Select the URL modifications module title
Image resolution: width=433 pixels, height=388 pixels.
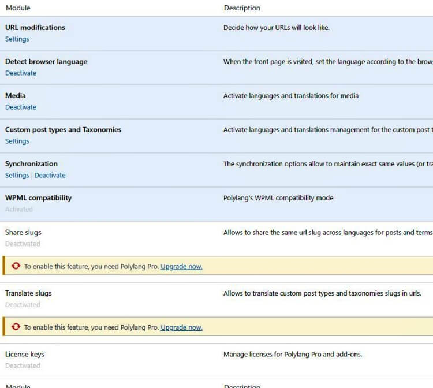tap(35, 28)
